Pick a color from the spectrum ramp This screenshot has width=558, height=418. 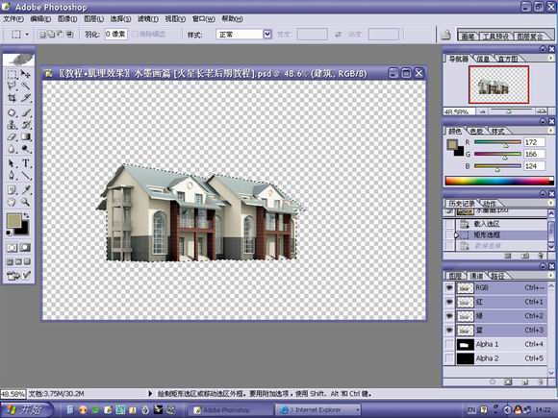click(499, 181)
